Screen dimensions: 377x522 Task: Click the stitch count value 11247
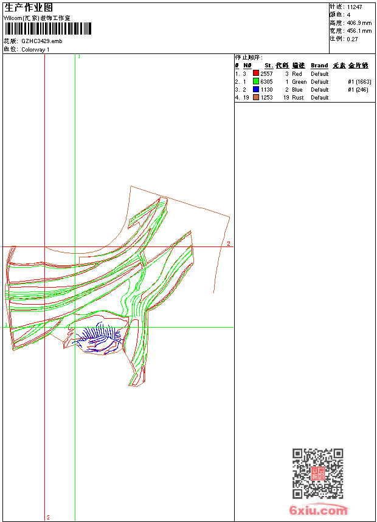355,7
